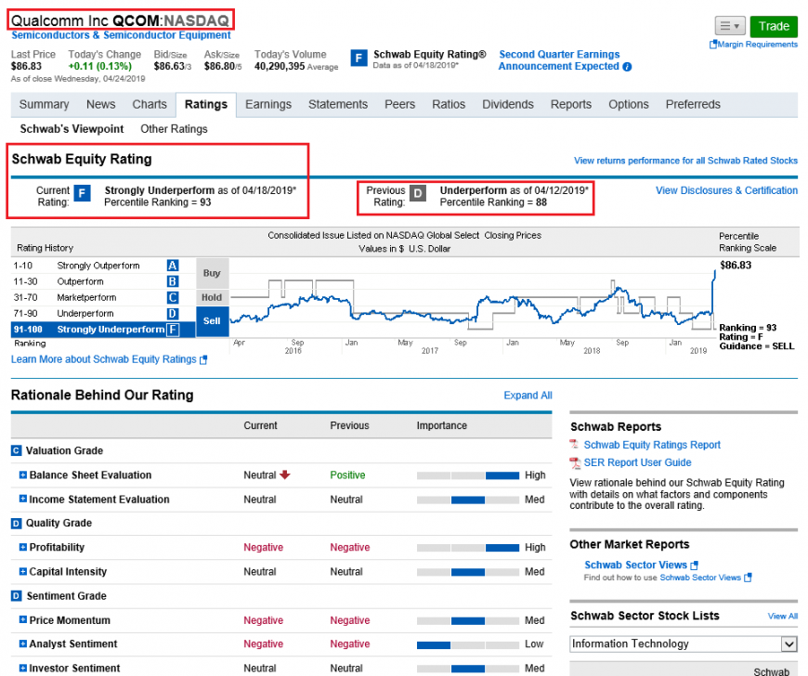This screenshot has height=676, width=808.
Task: Expand the Profitability row
Action: (x=23, y=548)
